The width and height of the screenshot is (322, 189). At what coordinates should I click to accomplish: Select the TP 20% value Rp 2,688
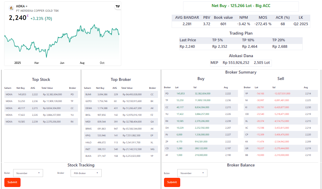[x=280, y=47]
